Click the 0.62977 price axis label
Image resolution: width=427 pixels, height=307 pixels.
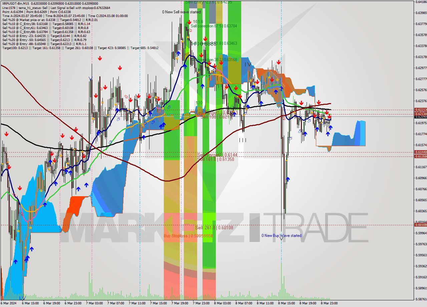click(x=421, y=68)
